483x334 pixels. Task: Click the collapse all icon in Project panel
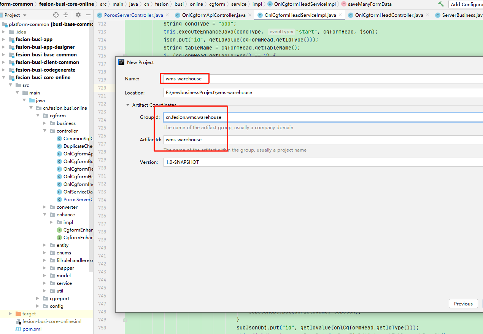(x=66, y=15)
